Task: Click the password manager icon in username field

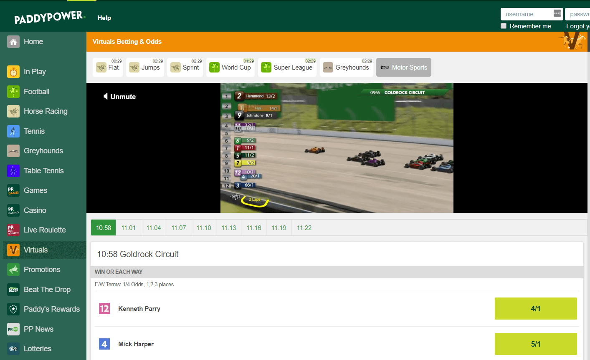Action: click(557, 14)
